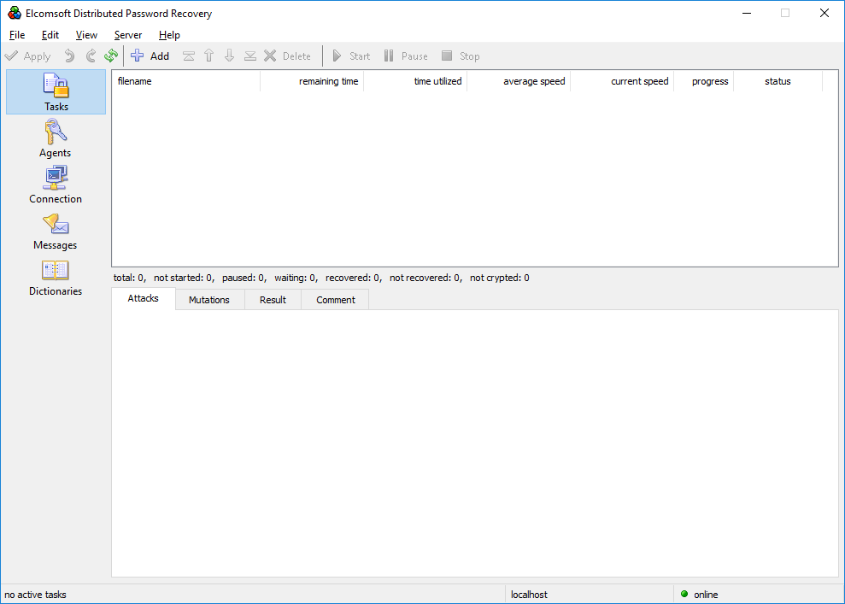The width and height of the screenshot is (845, 604).
Task: Sort by current speed column
Action: (622, 81)
